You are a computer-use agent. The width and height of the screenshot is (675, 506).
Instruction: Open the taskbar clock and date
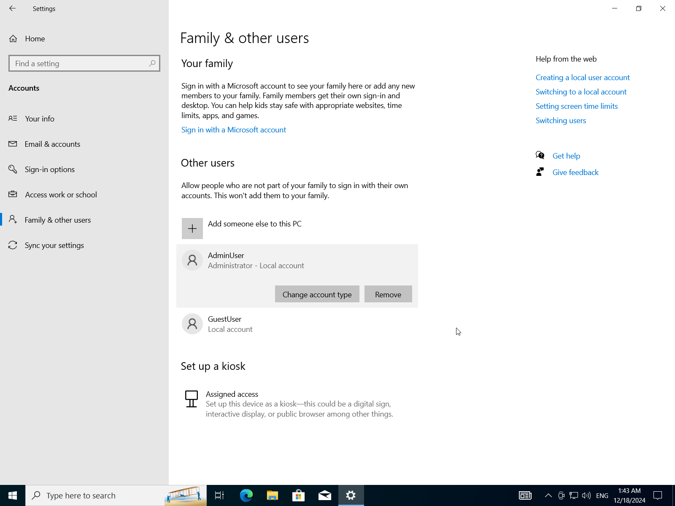(x=629, y=495)
